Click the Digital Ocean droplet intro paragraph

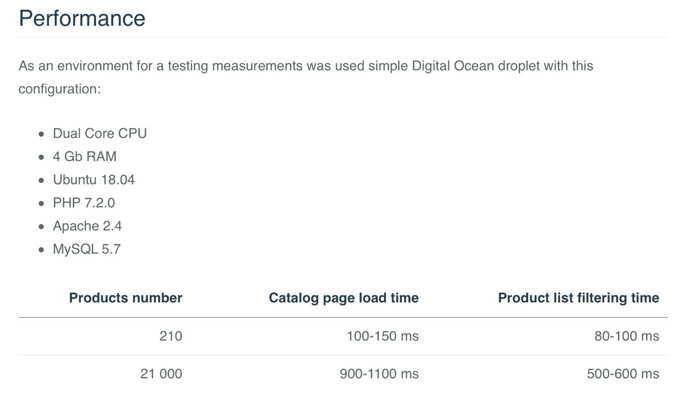click(x=305, y=66)
